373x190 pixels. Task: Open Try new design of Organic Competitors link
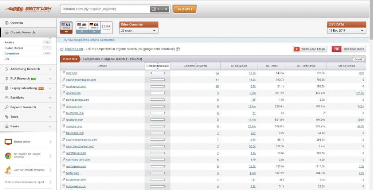click(89, 40)
